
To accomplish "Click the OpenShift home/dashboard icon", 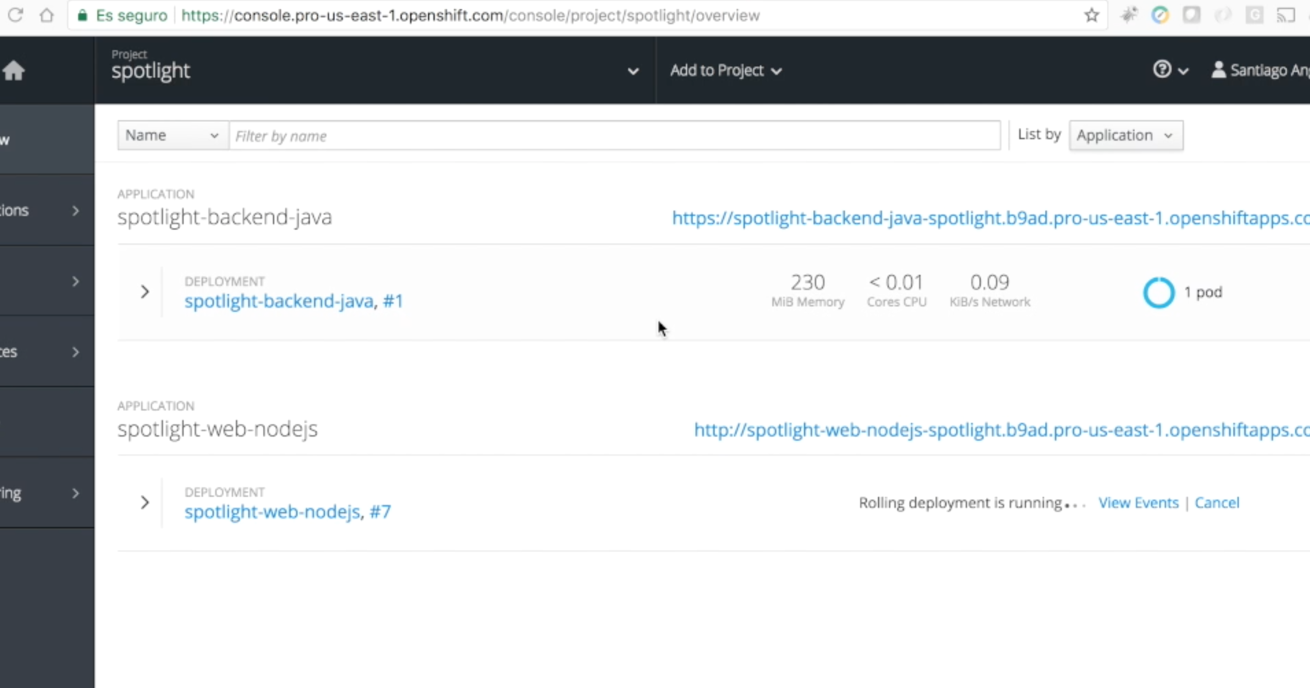I will (15, 69).
